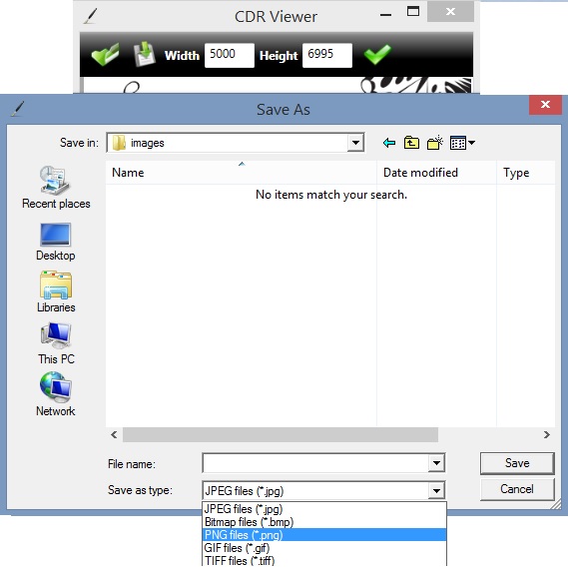Open Recent places in the sidebar
The image size is (568, 567).
56,188
